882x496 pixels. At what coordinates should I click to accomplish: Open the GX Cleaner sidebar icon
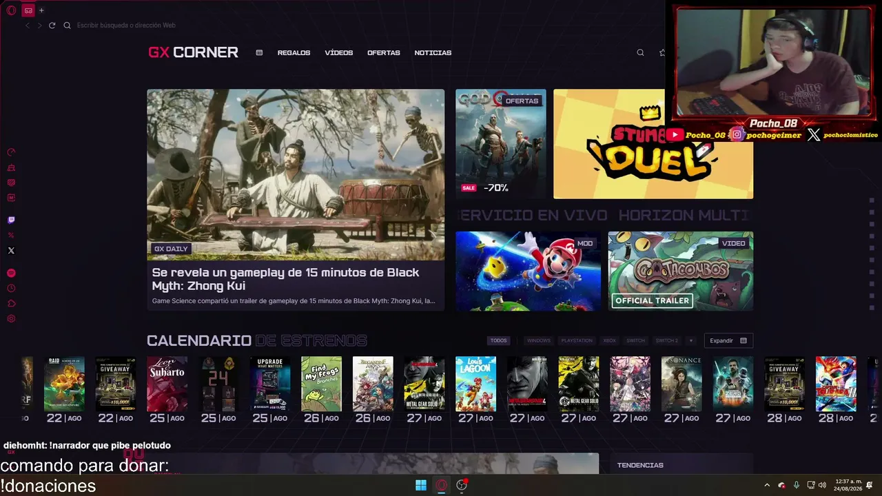(11, 167)
